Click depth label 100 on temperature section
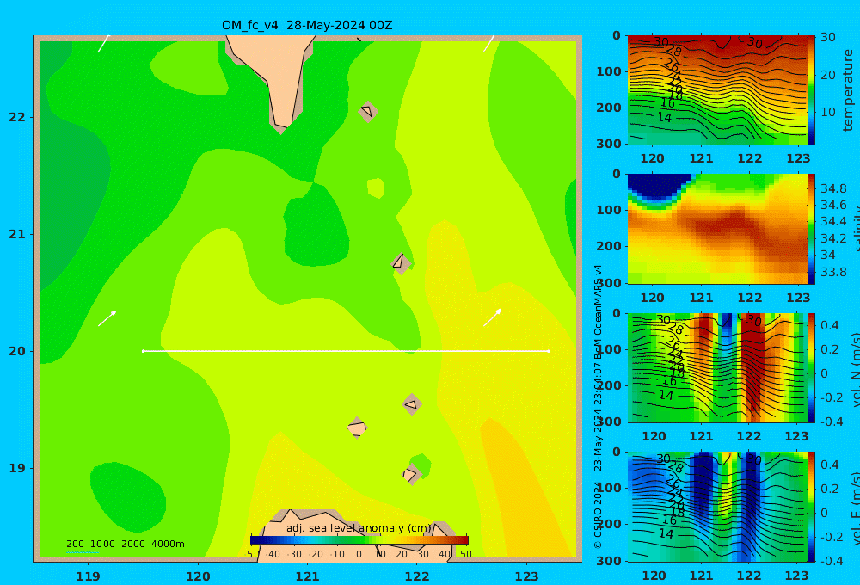860x585 pixels. click(609, 71)
